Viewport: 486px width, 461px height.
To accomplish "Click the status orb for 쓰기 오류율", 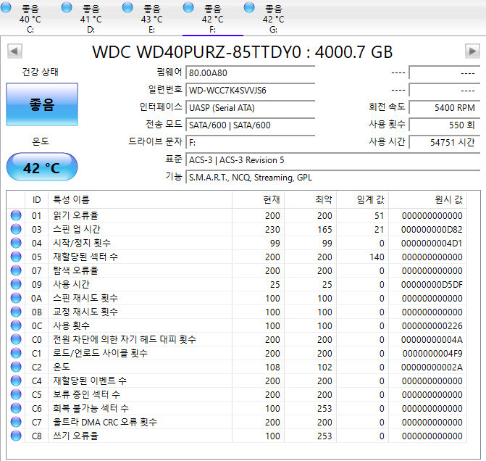I will coord(16,436).
